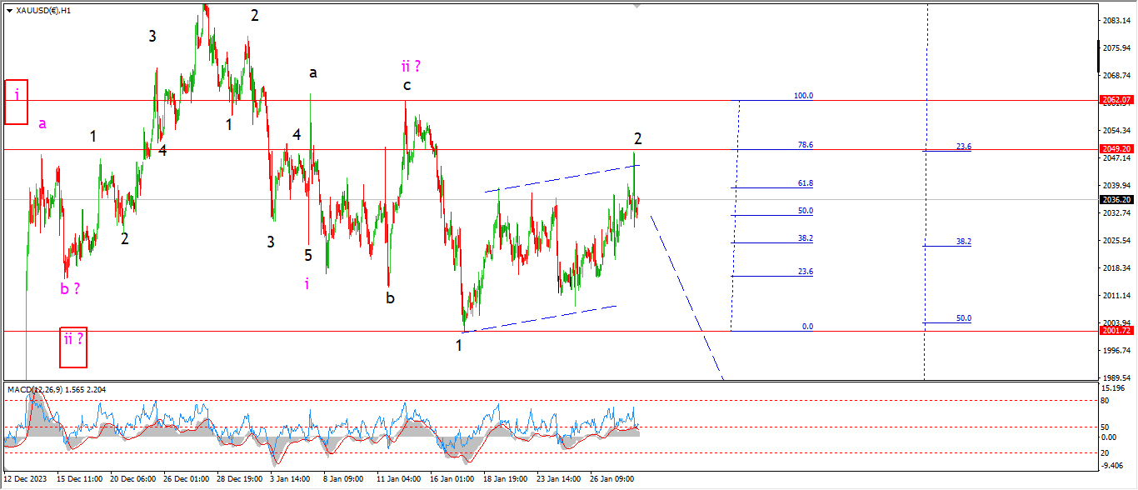Click the black '1' label at January low
Screen dimensions: 1138x490
point(459,345)
